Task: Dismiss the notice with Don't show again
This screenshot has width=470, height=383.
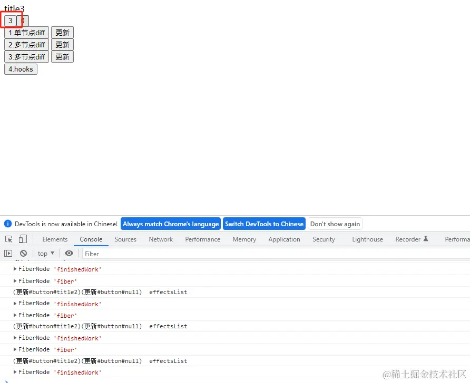Action: [x=335, y=224]
